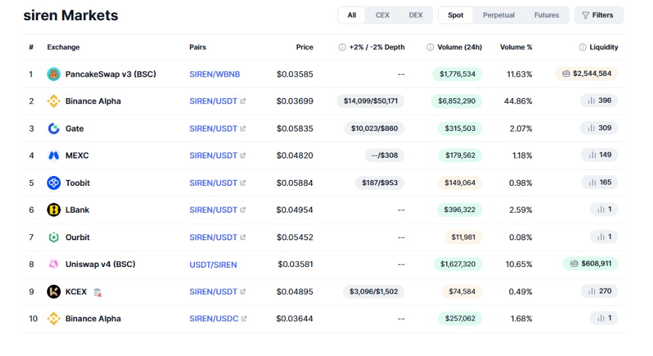Click the Gate exchange logo
This screenshot has width=653, height=356.
click(54, 128)
